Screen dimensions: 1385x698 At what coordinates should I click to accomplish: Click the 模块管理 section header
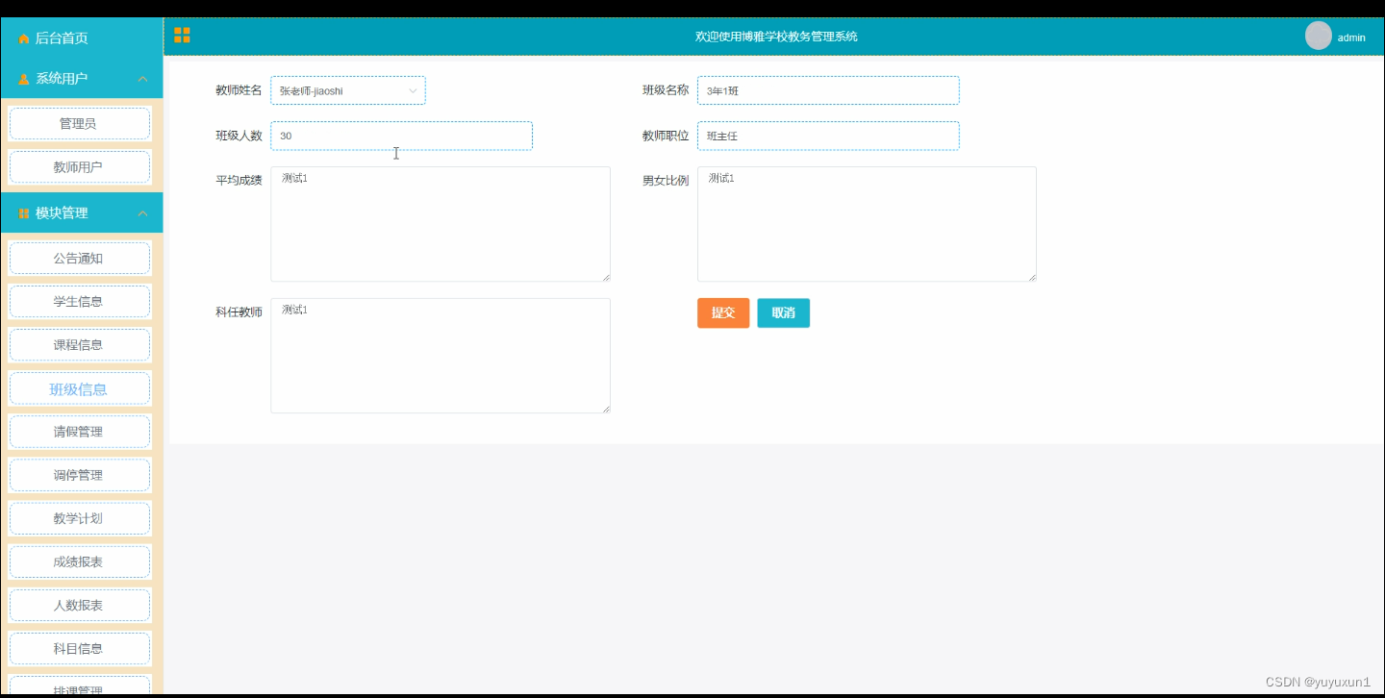click(x=81, y=213)
